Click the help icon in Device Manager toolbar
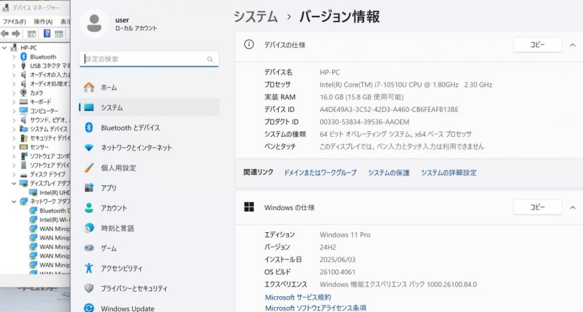Image resolution: width=583 pixels, height=312 pixels. click(x=47, y=33)
